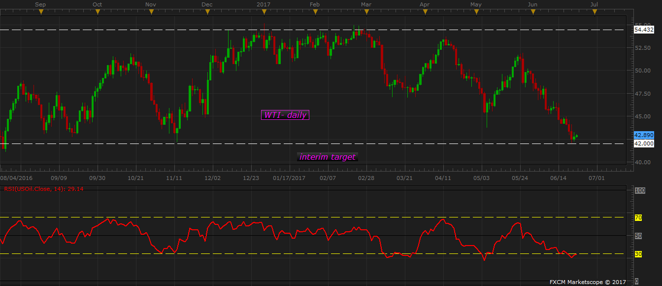Click the 42.000 support level tag

(x=644, y=143)
